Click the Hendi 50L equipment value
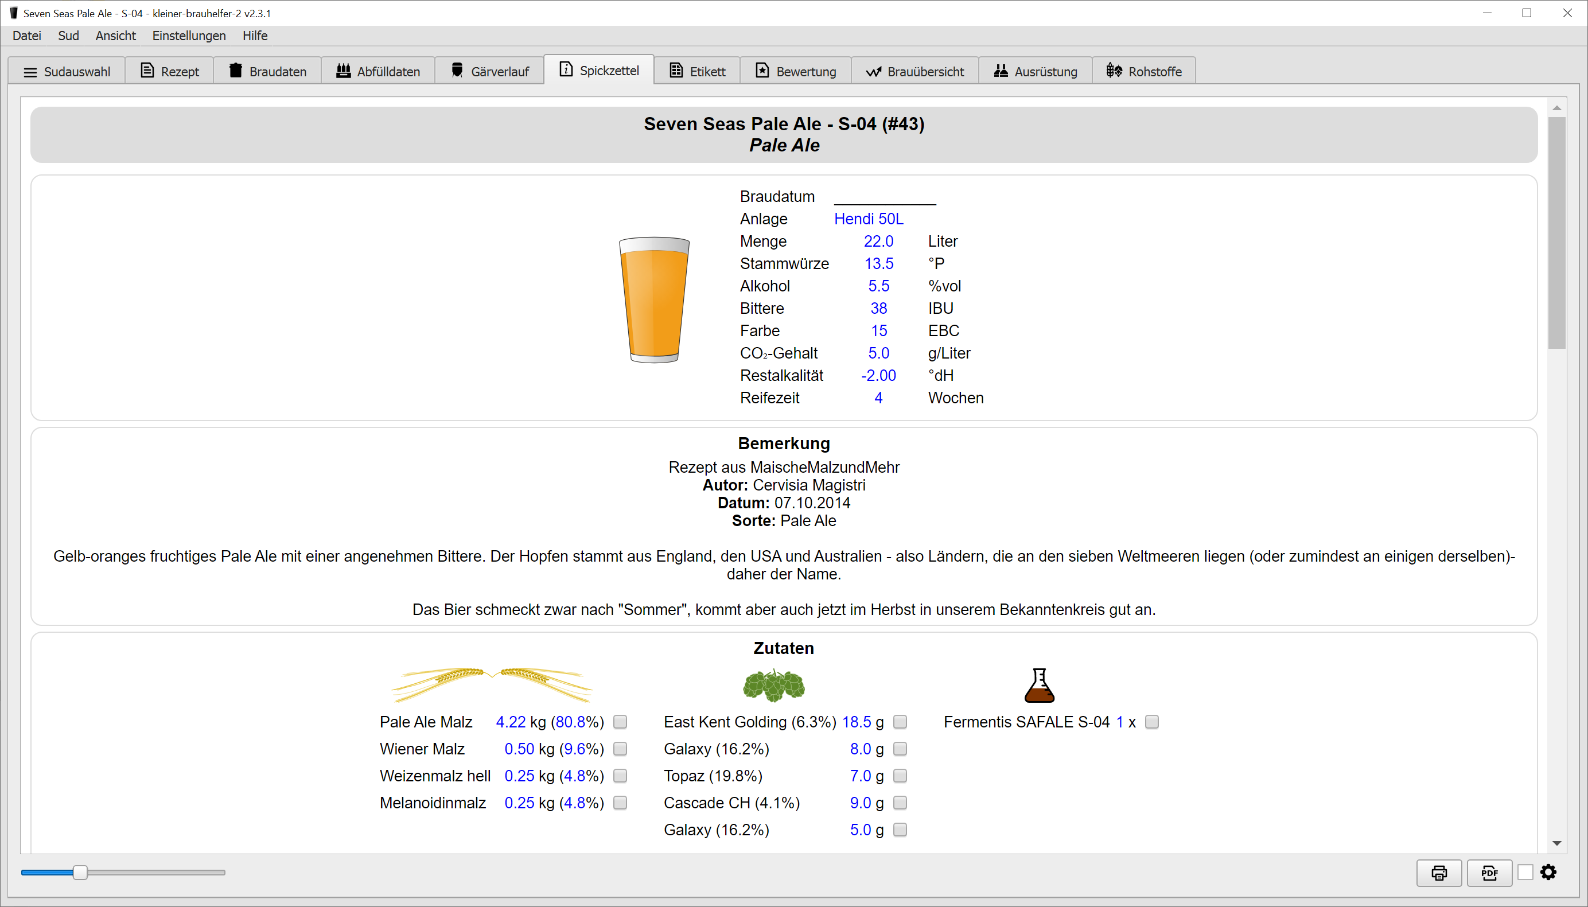Viewport: 1588px width, 907px height. coord(868,219)
